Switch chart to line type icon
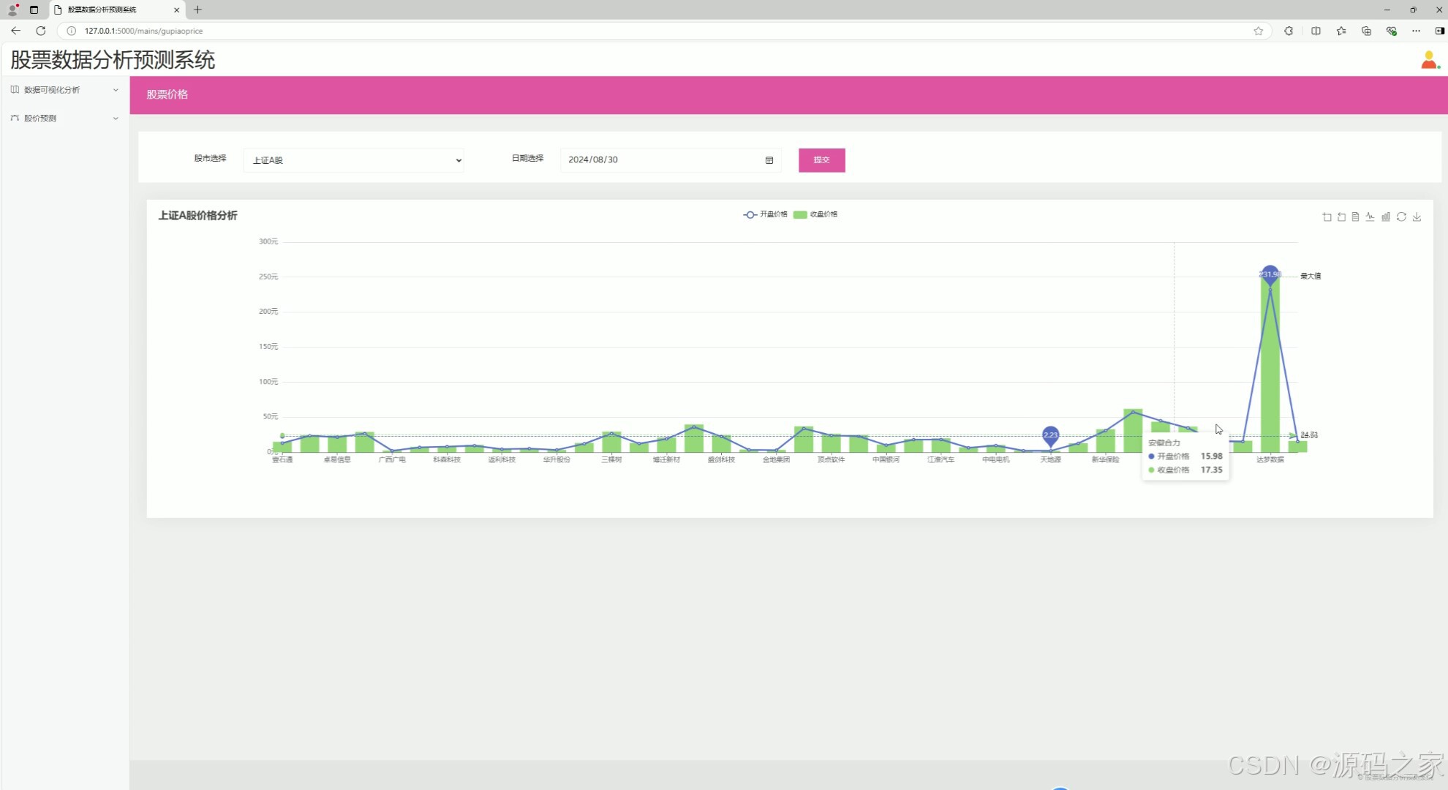Screen dimensions: 1448x790 click(1370, 217)
